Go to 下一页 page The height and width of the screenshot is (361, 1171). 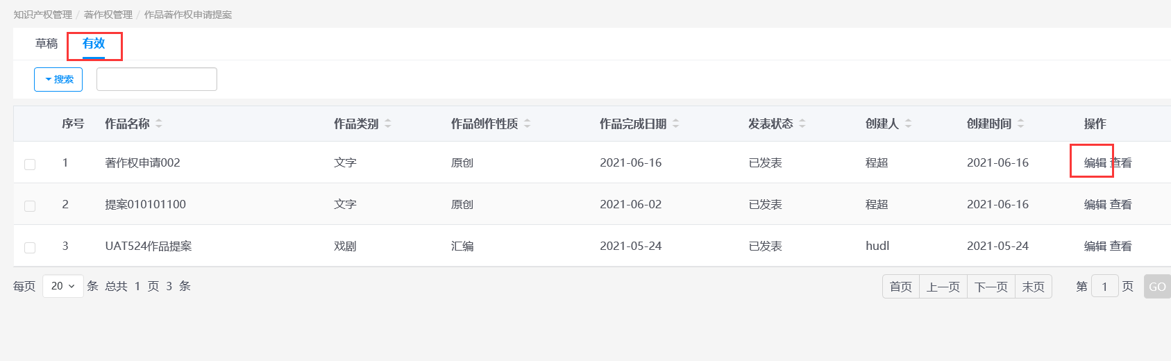pos(991,287)
